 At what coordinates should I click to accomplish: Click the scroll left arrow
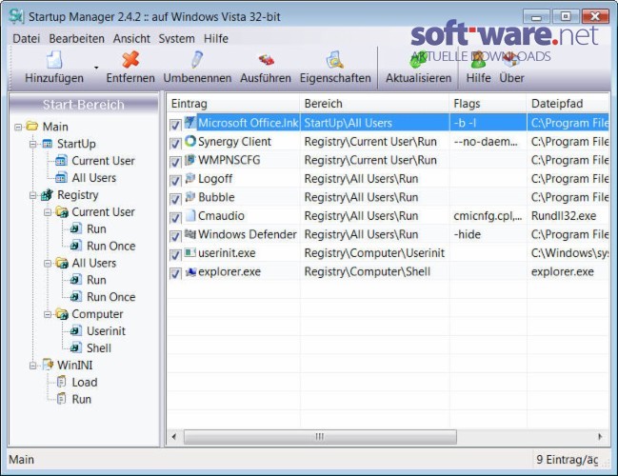174,437
